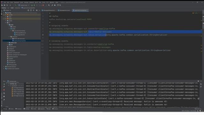204x115 pixels.
Task: Expand the docker folder under main
Action: pos(9,27)
